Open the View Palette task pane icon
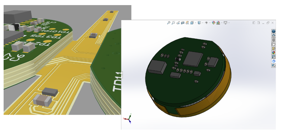The image size is (282, 132). (x=274, y=48)
